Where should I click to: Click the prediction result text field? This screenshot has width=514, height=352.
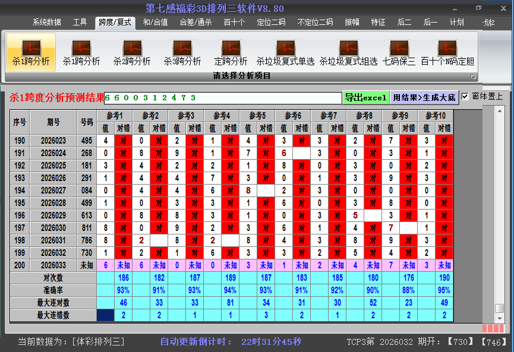pyautogui.click(x=223, y=98)
